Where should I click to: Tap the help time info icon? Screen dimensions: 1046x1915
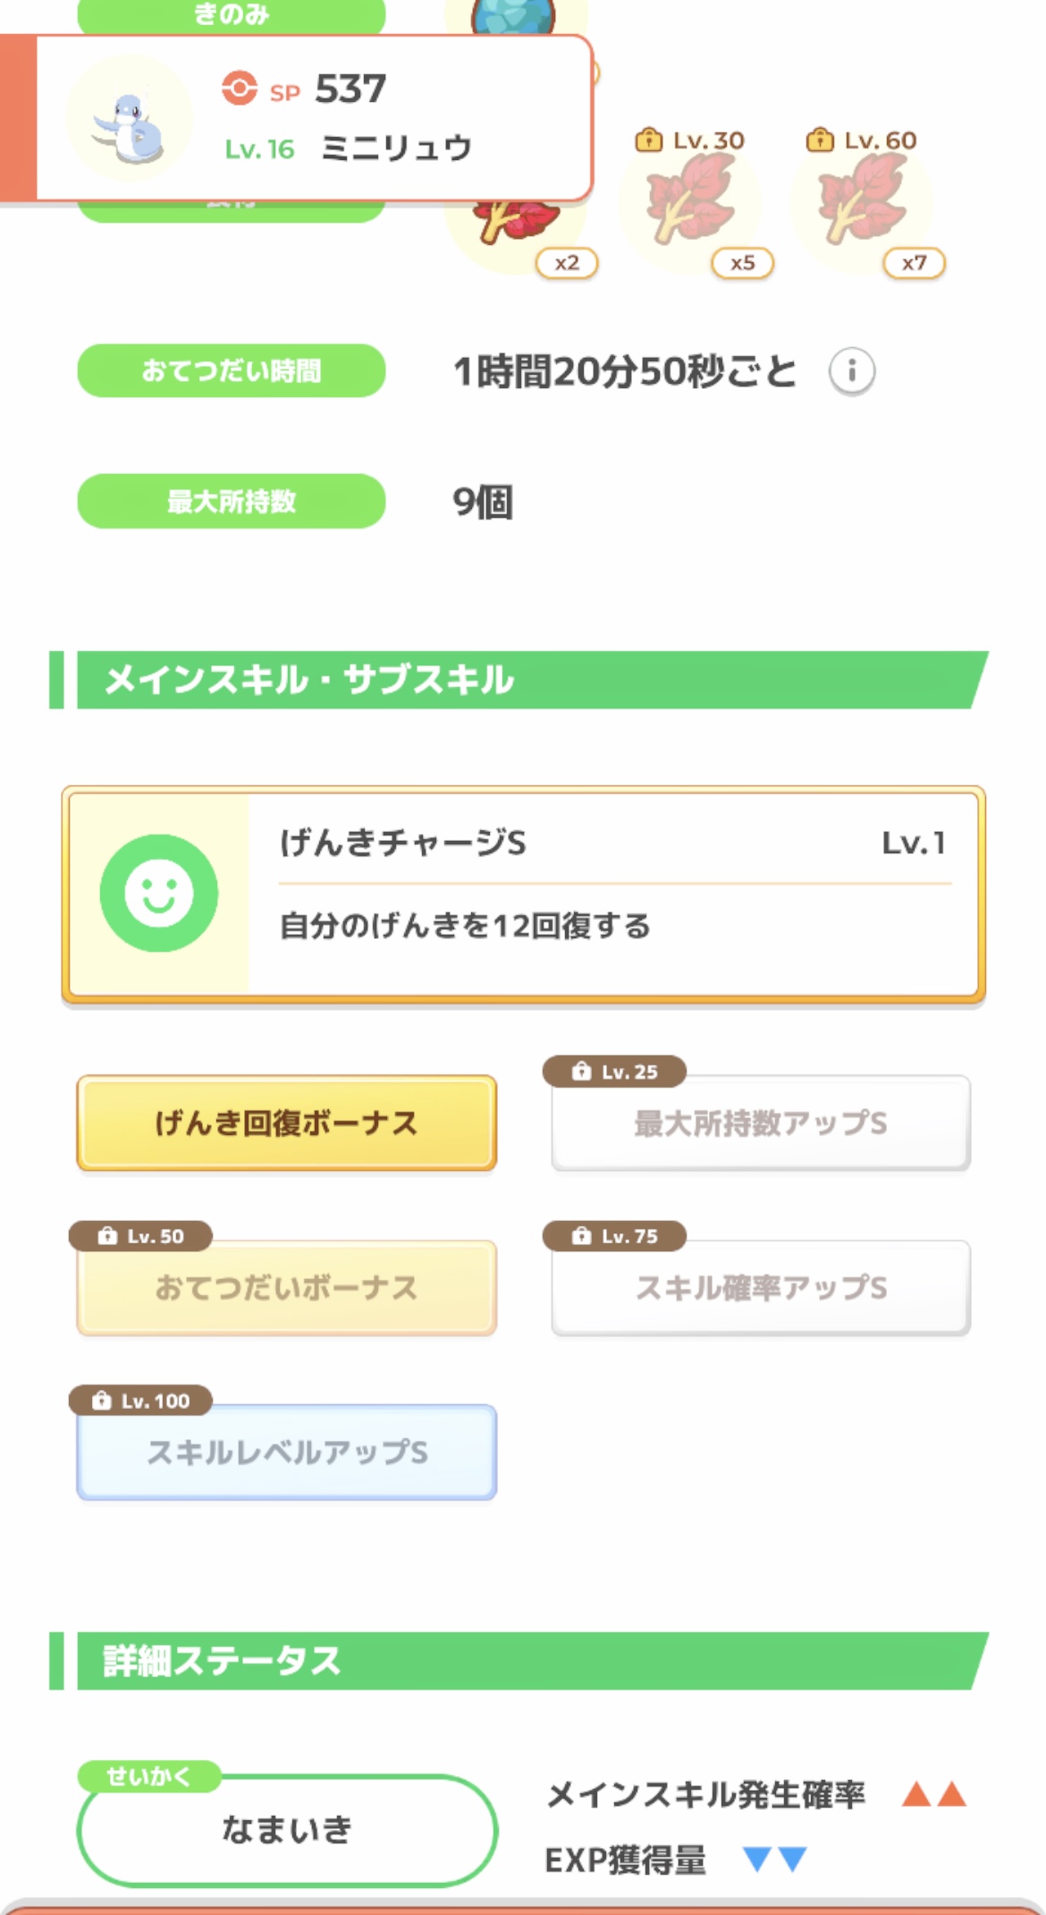(x=851, y=370)
